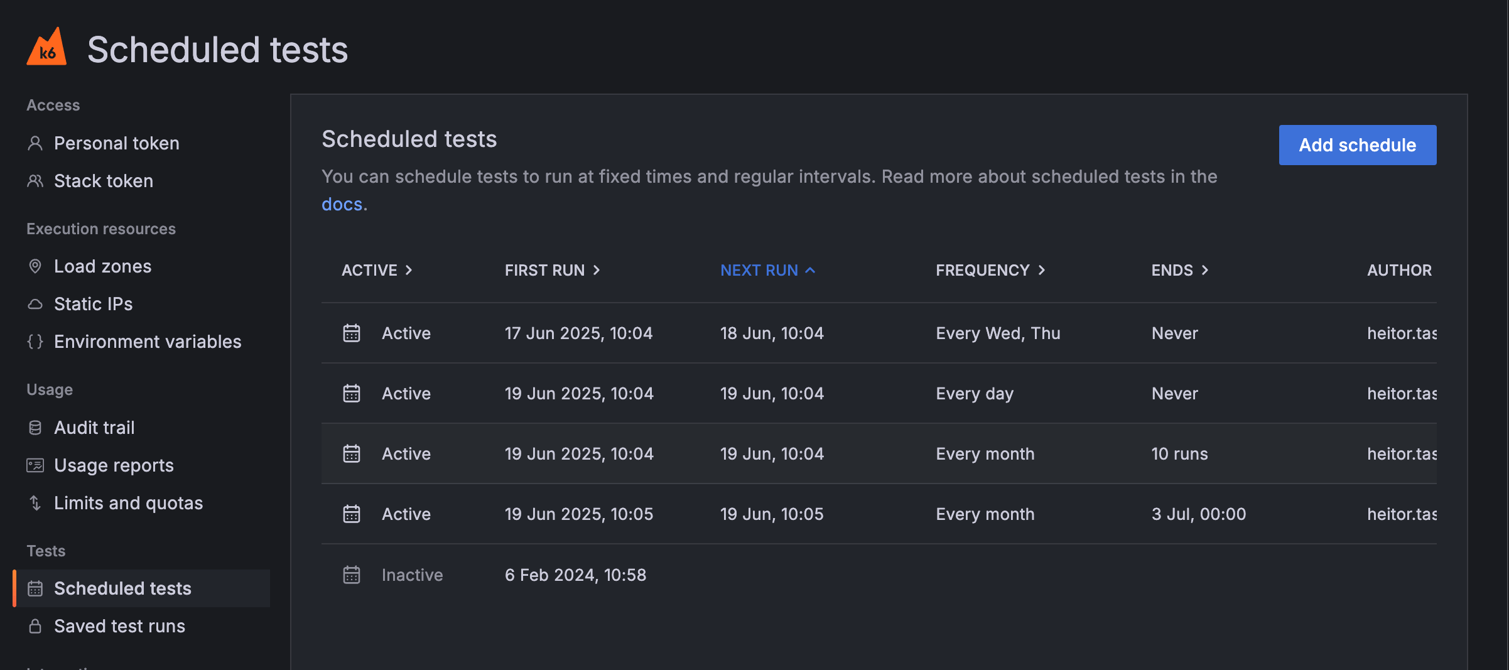The image size is (1509, 670).
Task: Open Personal token via its user icon
Action: (x=35, y=143)
